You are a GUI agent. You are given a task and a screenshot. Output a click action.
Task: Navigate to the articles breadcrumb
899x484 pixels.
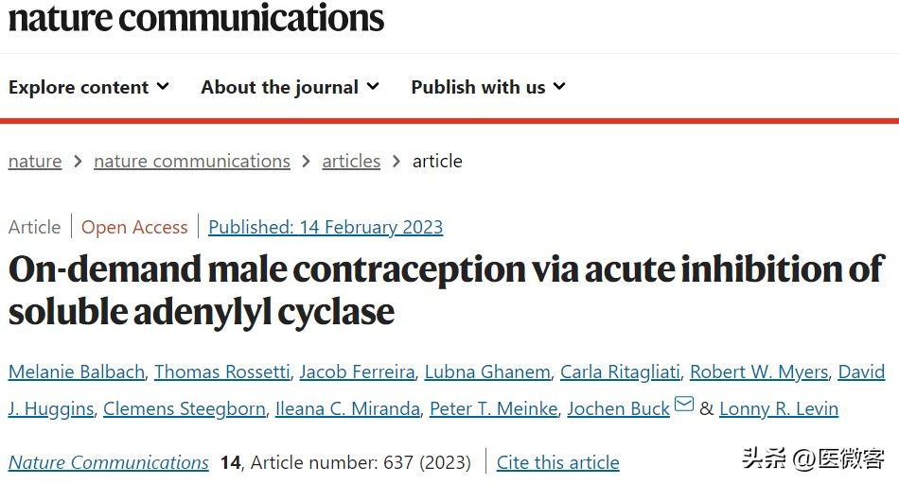tap(351, 161)
